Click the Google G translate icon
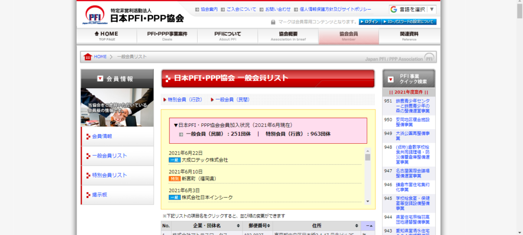The height and width of the screenshot is (235, 523). 394,9
